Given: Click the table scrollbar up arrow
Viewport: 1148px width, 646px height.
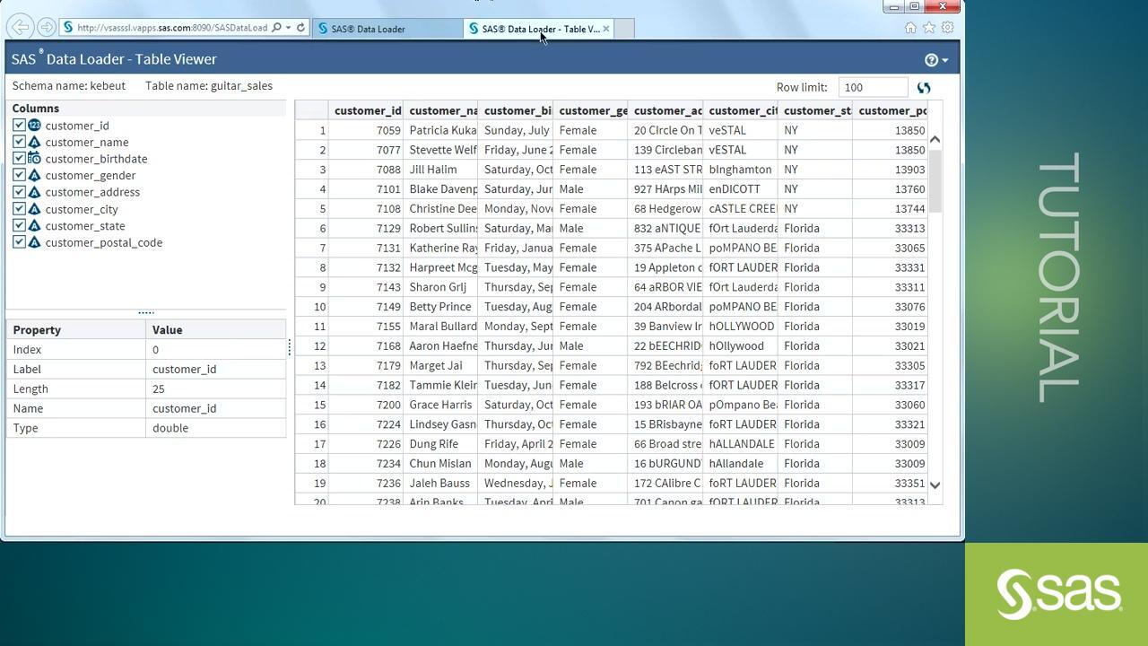Looking at the screenshot, I should (x=935, y=139).
